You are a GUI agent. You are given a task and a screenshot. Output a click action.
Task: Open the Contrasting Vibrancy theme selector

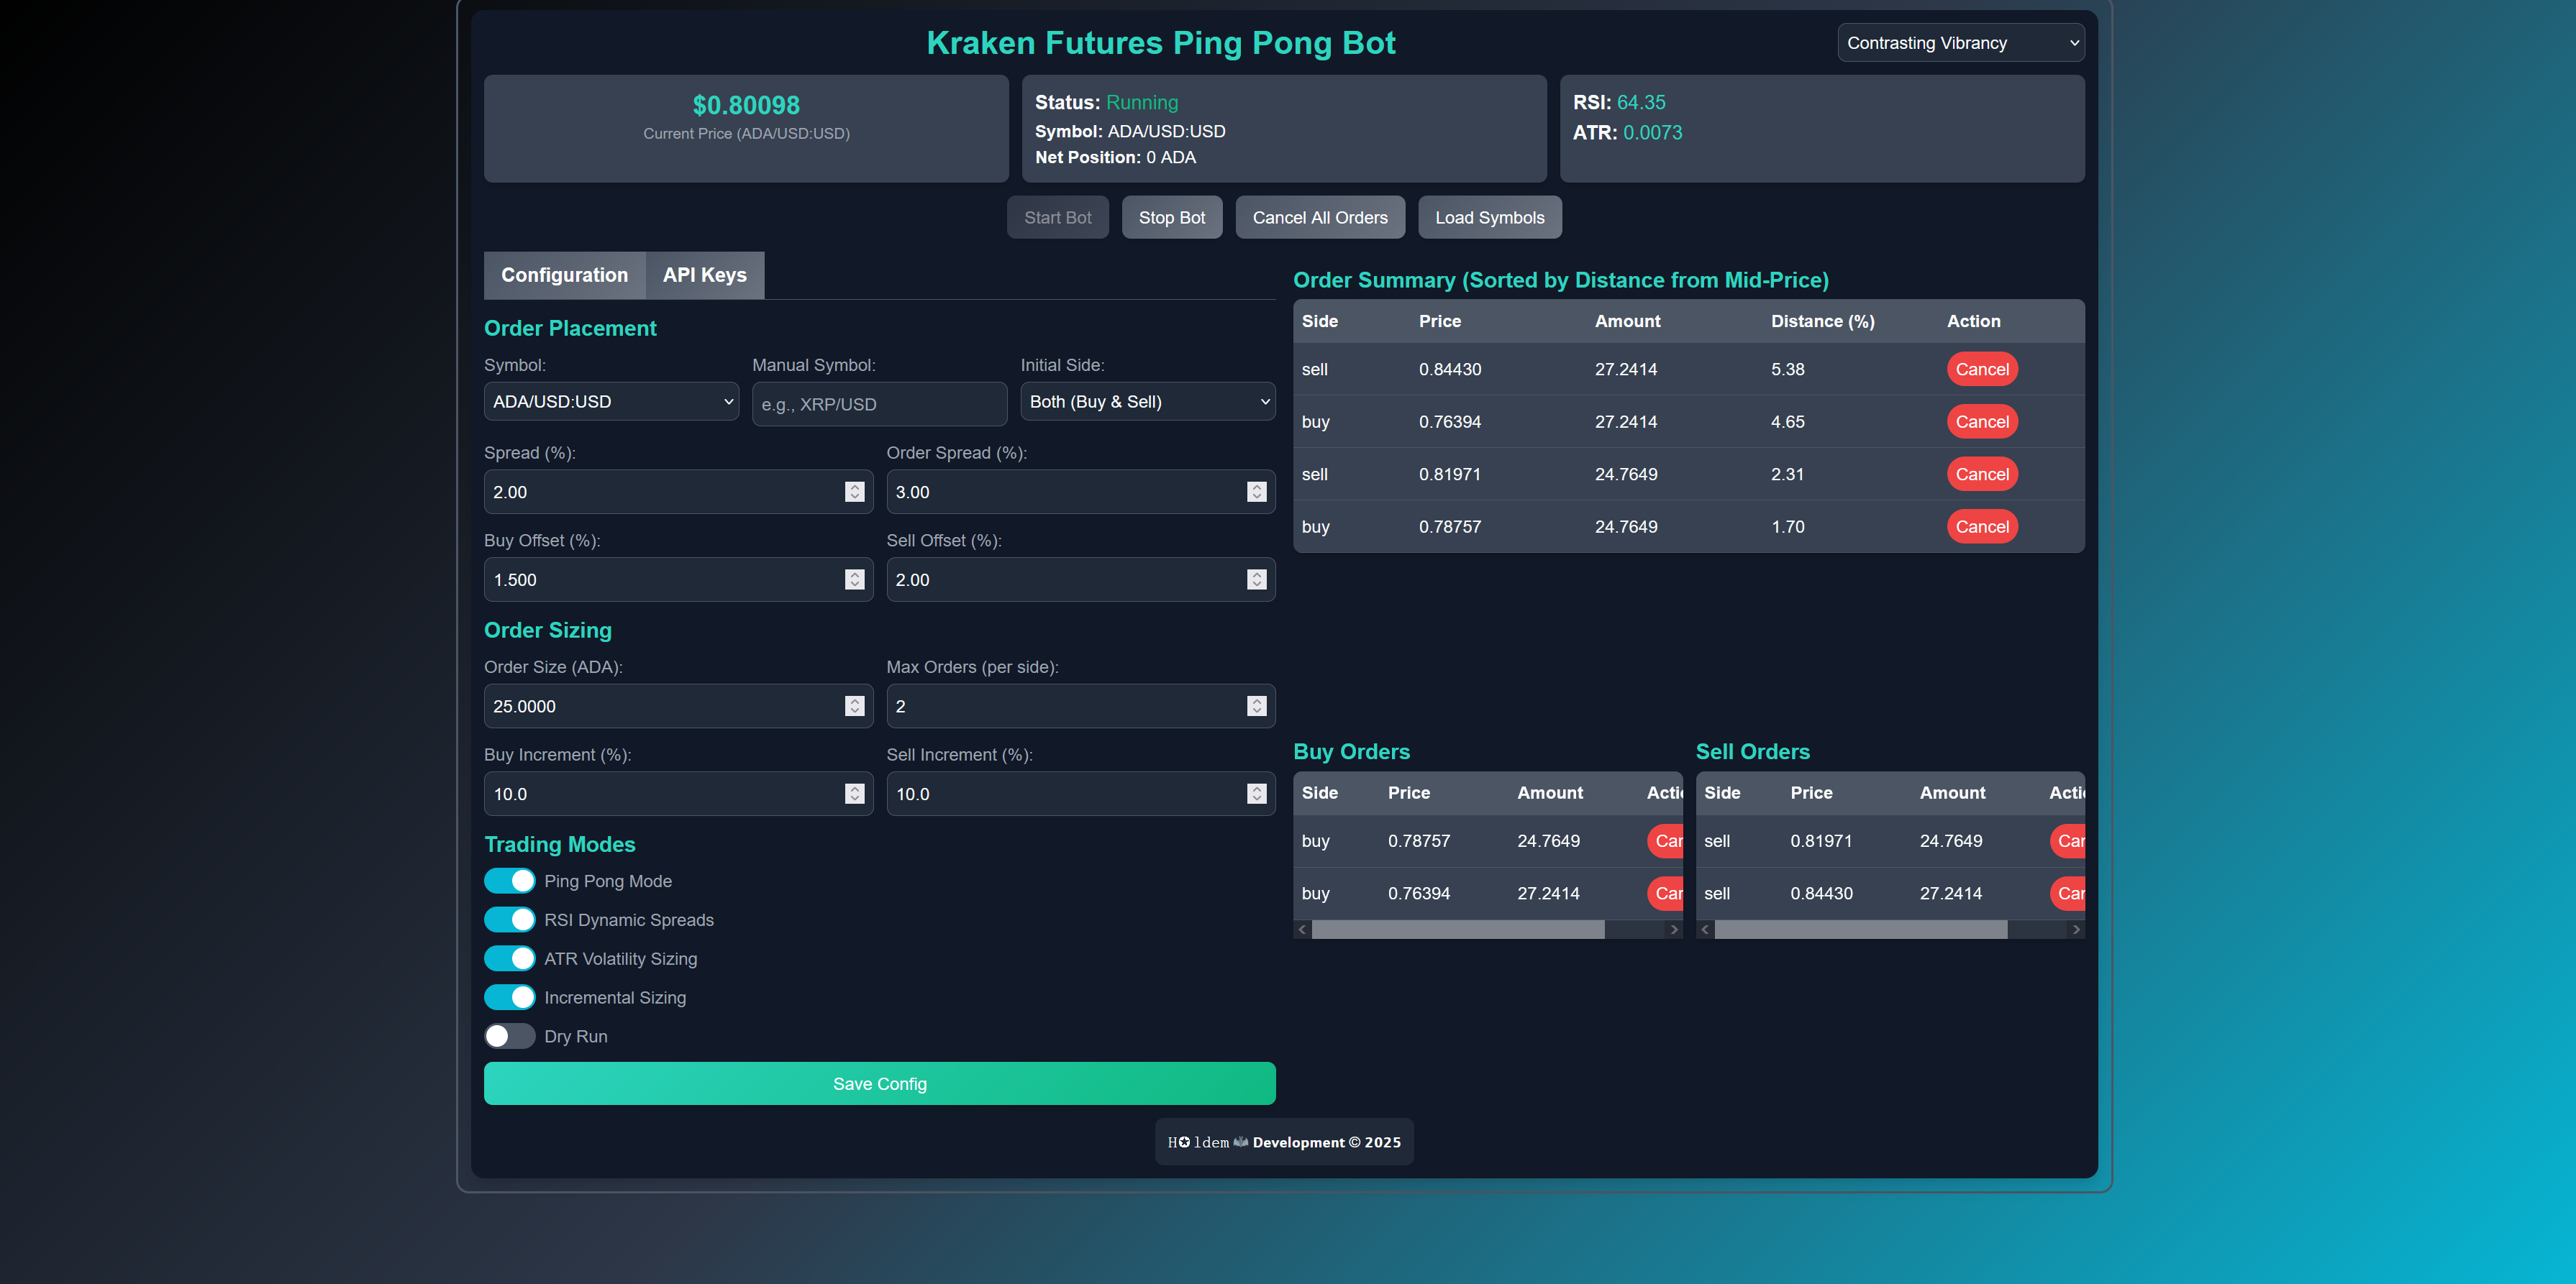[1960, 43]
